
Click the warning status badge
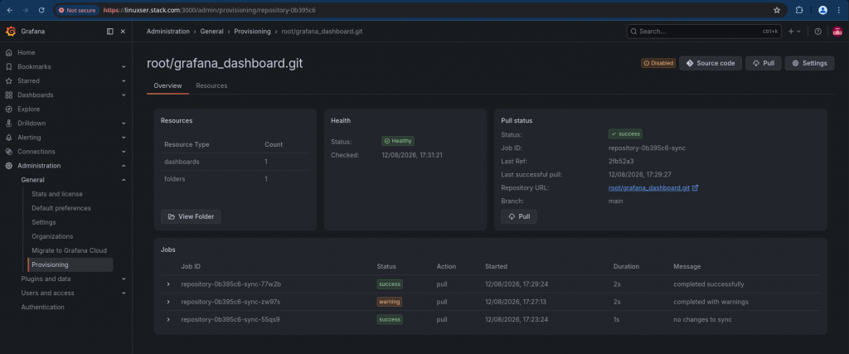[x=390, y=302]
